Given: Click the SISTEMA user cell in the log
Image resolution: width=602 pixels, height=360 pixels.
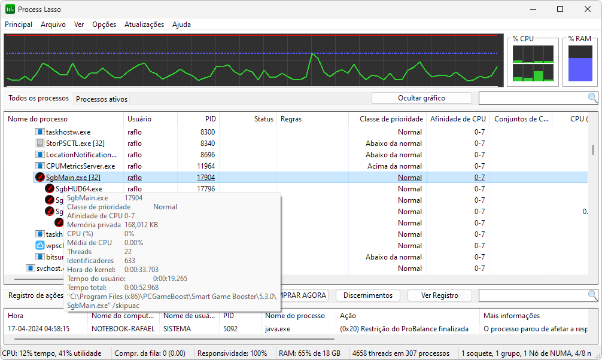Looking at the screenshot, I should click(177, 329).
